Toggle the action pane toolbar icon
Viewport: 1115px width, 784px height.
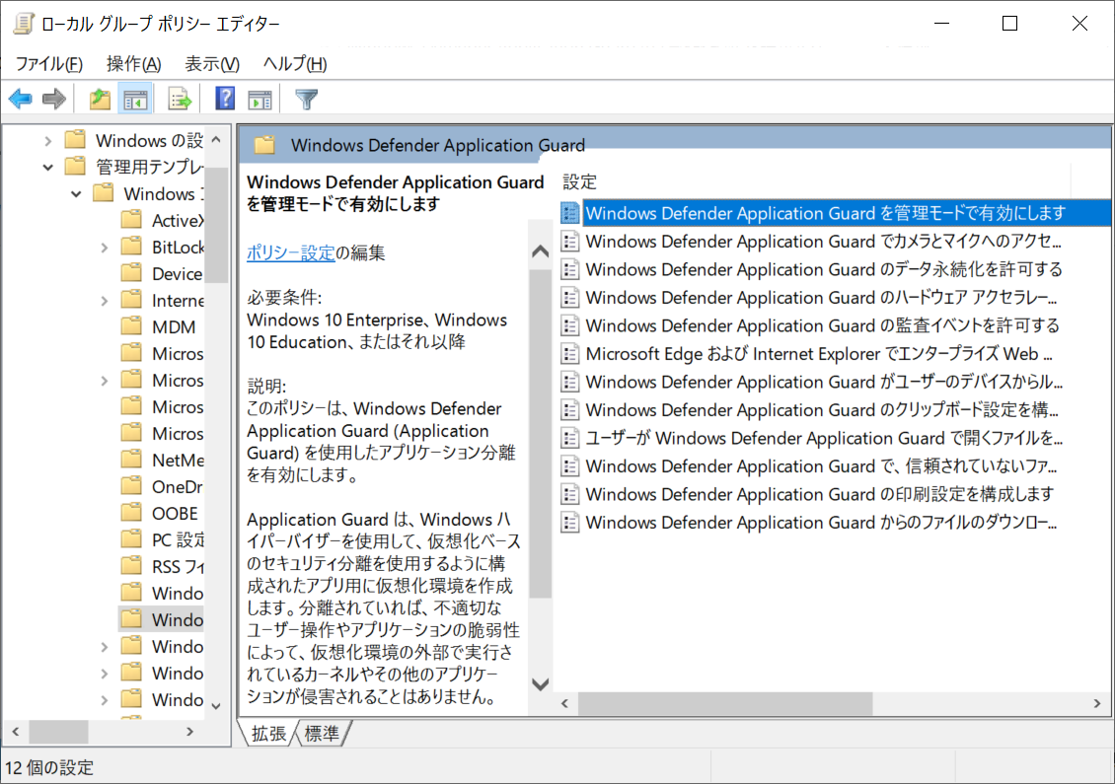click(260, 99)
